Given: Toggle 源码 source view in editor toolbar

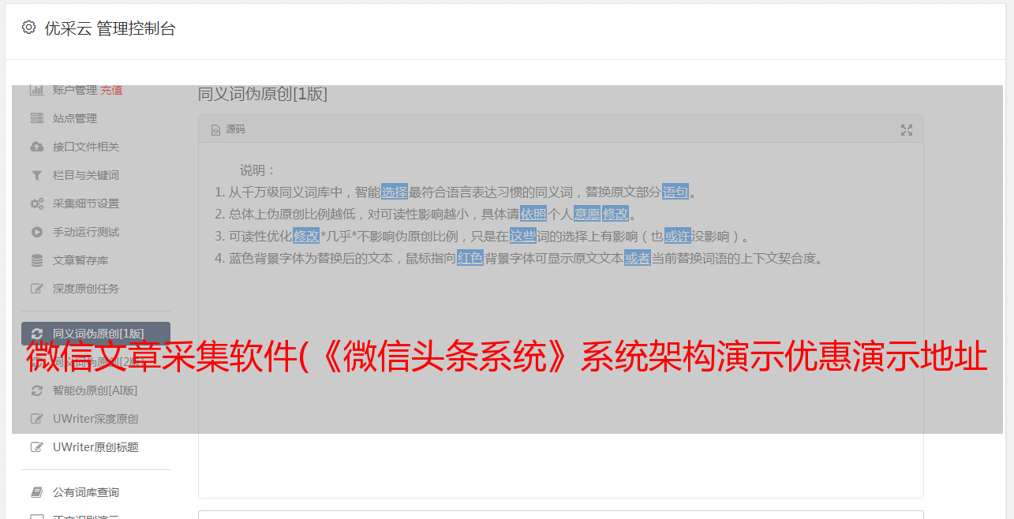Looking at the screenshot, I should tap(228, 129).
